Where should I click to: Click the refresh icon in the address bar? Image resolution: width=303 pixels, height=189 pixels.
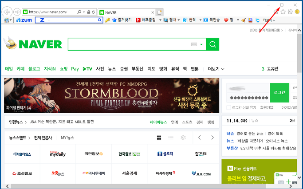coord(94,12)
